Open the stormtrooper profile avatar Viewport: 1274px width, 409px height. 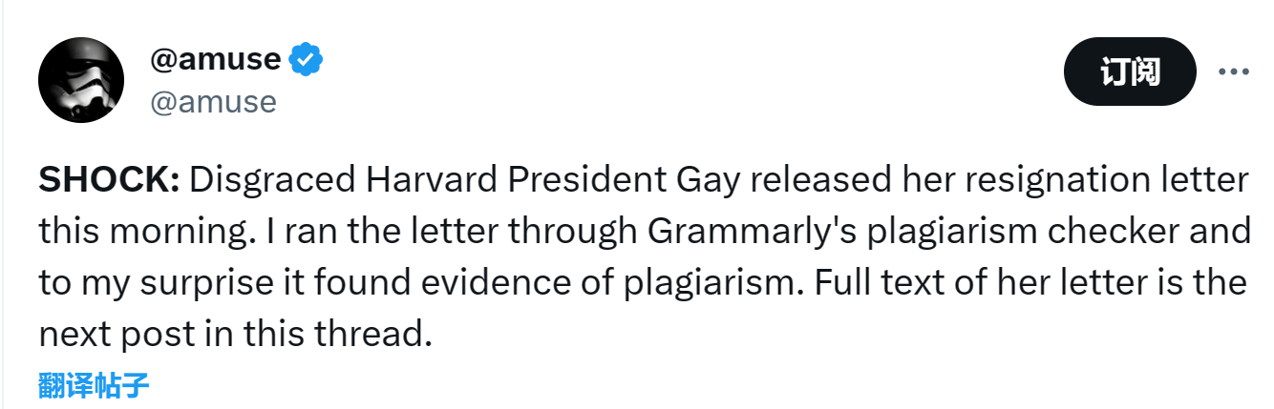tap(80, 80)
